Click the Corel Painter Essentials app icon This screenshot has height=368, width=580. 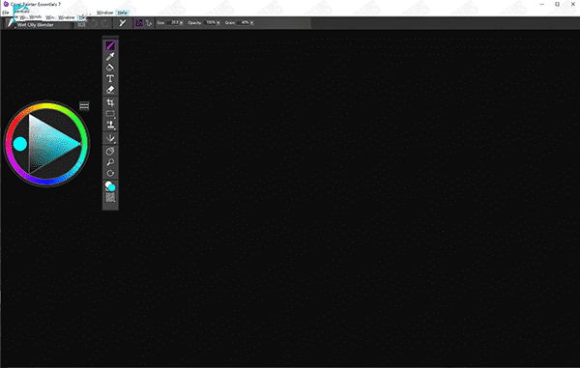coord(6,4)
